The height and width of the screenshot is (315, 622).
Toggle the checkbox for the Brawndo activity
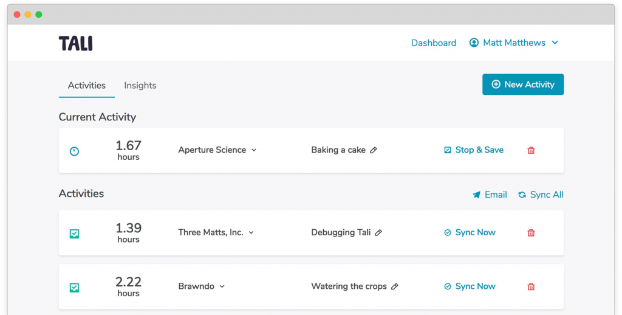[74, 287]
